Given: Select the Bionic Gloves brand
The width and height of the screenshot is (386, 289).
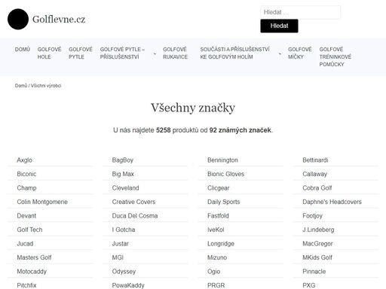Looking at the screenshot, I should [225, 174].
